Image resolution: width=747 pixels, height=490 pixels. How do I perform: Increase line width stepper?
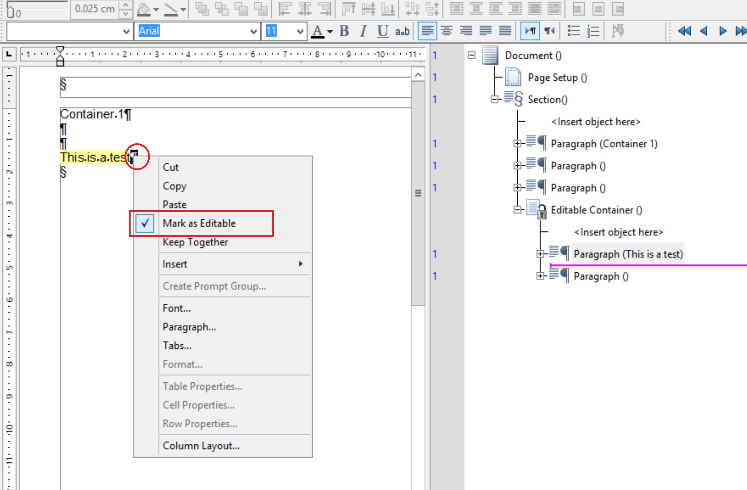pyautogui.click(x=126, y=5)
